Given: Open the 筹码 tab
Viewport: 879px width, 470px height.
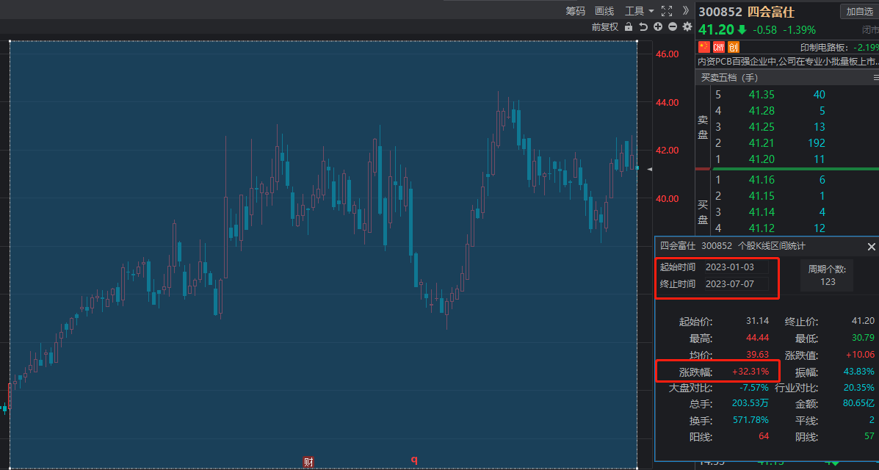Looking at the screenshot, I should (575, 11).
